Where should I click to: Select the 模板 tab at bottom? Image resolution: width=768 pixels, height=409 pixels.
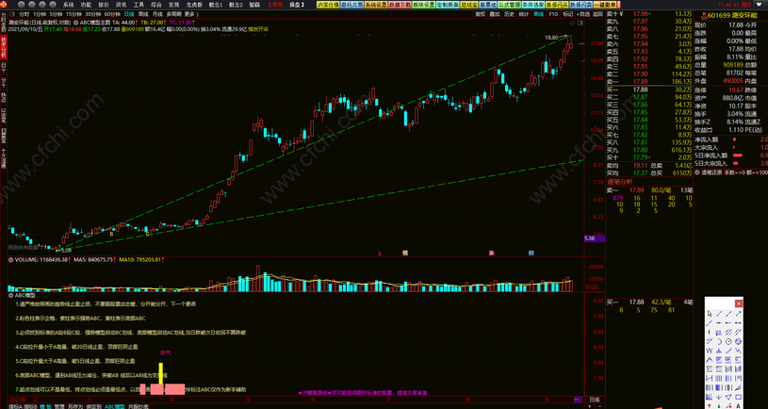(45, 406)
